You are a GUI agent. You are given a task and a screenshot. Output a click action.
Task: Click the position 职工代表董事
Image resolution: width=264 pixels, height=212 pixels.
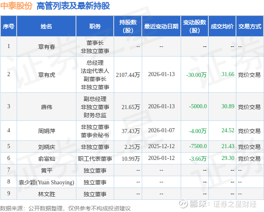tap(95, 159)
